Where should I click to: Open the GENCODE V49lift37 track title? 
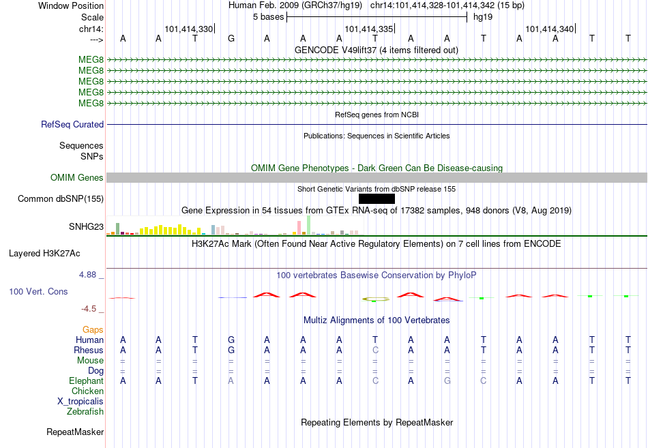pos(377,50)
